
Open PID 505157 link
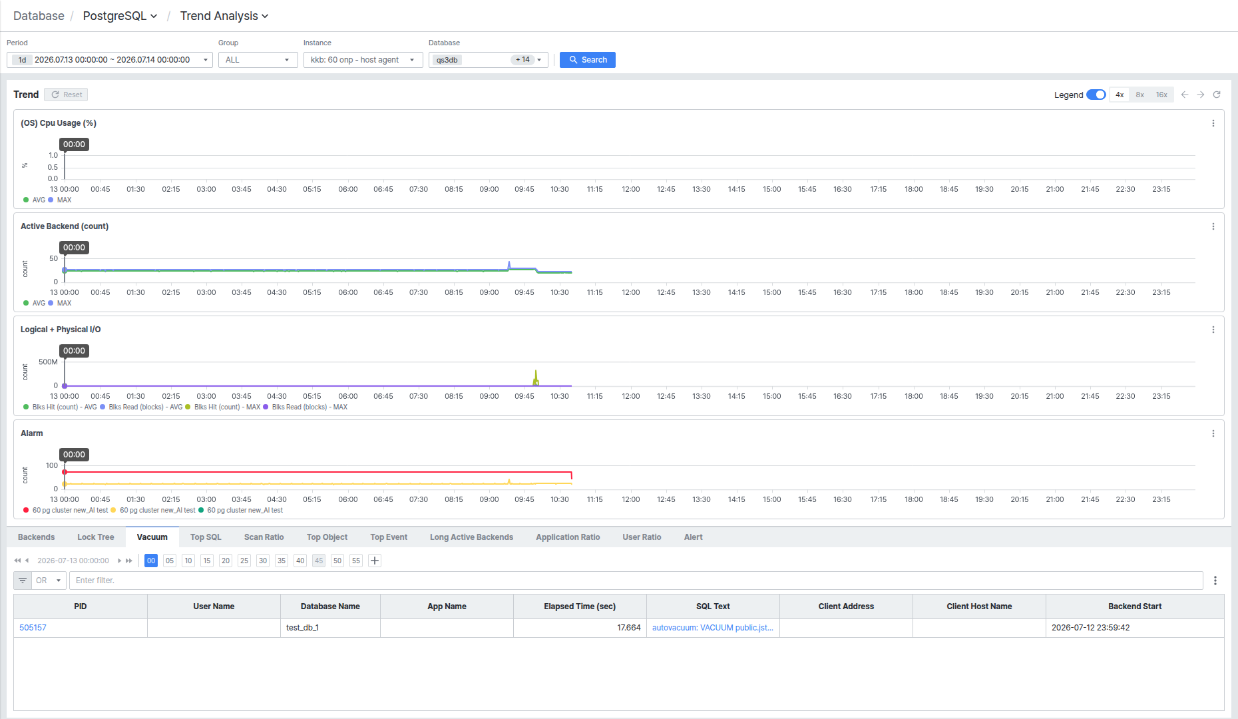[x=33, y=628]
